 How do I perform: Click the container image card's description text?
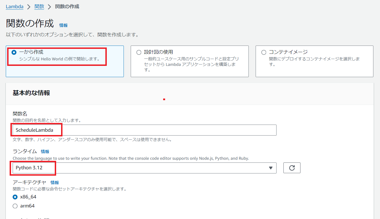click(x=314, y=61)
